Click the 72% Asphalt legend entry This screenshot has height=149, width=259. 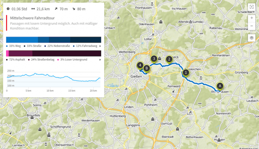pyautogui.click(x=16, y=60)
